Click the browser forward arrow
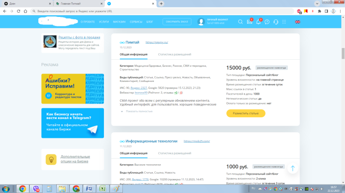The width and height of the screenshot is (345, 193). point(11,11)
